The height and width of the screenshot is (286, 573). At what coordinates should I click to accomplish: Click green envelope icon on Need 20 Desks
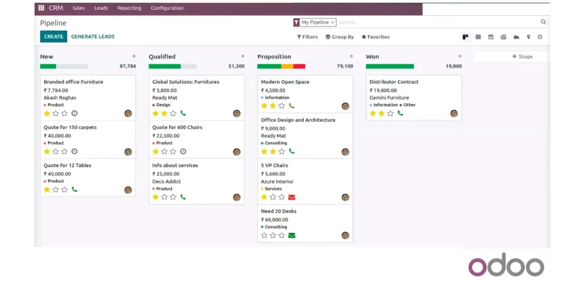click(292, 235)
